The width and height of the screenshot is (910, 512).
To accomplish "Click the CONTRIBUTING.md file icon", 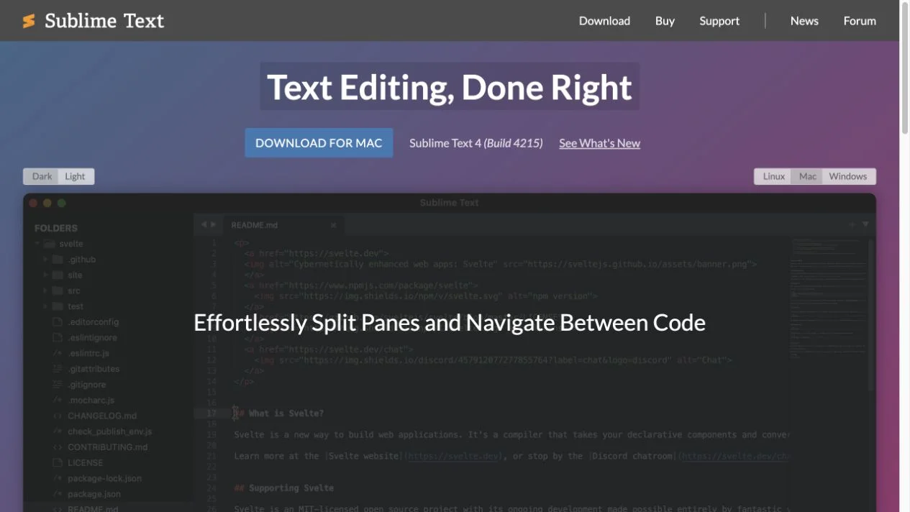I will point(58,447).
